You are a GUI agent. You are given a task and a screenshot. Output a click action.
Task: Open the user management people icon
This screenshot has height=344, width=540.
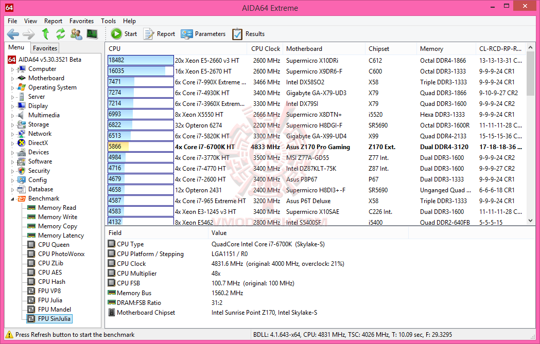click(76, 34)
